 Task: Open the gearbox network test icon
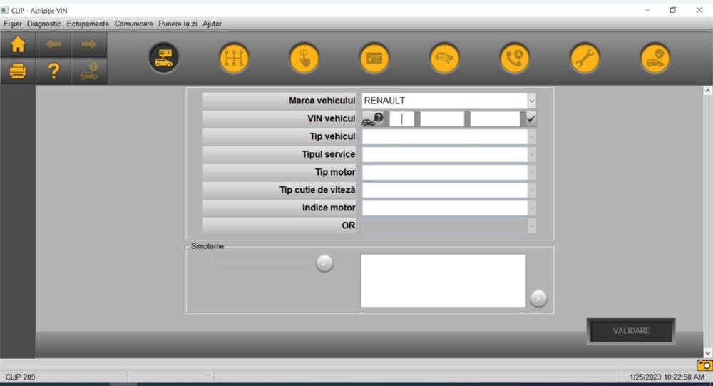click(x=234, y=59)
